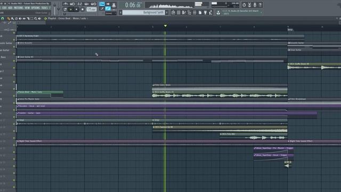Open the PATTERNS menu

tap(19, 8)
